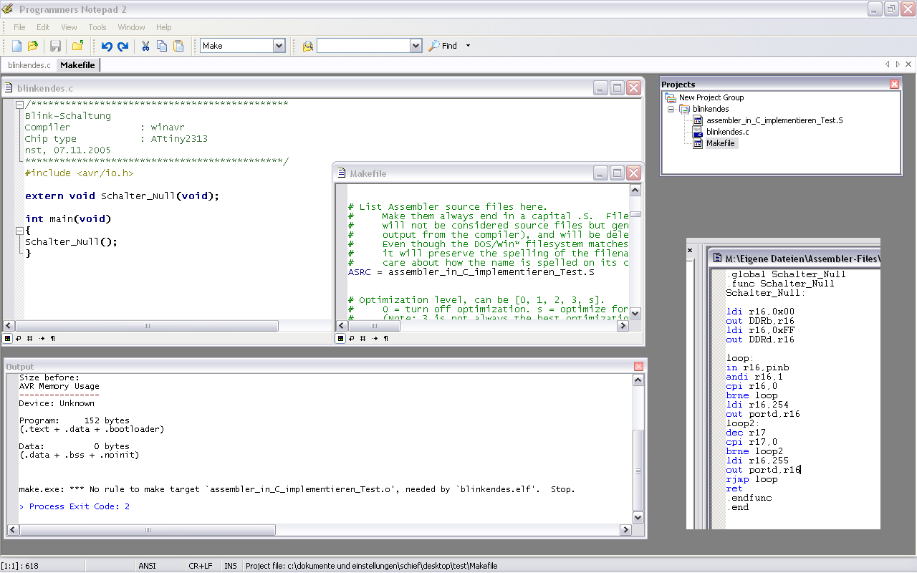
Task: Click Makefile window scroll up arrow
Action: tap(635, 191)
